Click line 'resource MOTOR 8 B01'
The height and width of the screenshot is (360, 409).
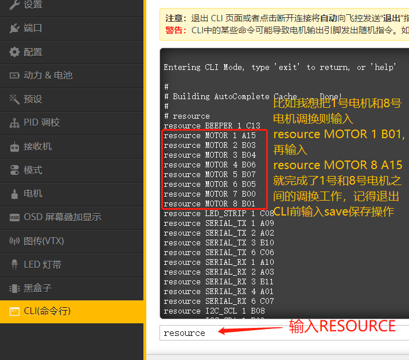coord(210,204)
